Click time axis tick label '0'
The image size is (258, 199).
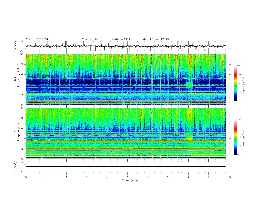coord(26,177)
